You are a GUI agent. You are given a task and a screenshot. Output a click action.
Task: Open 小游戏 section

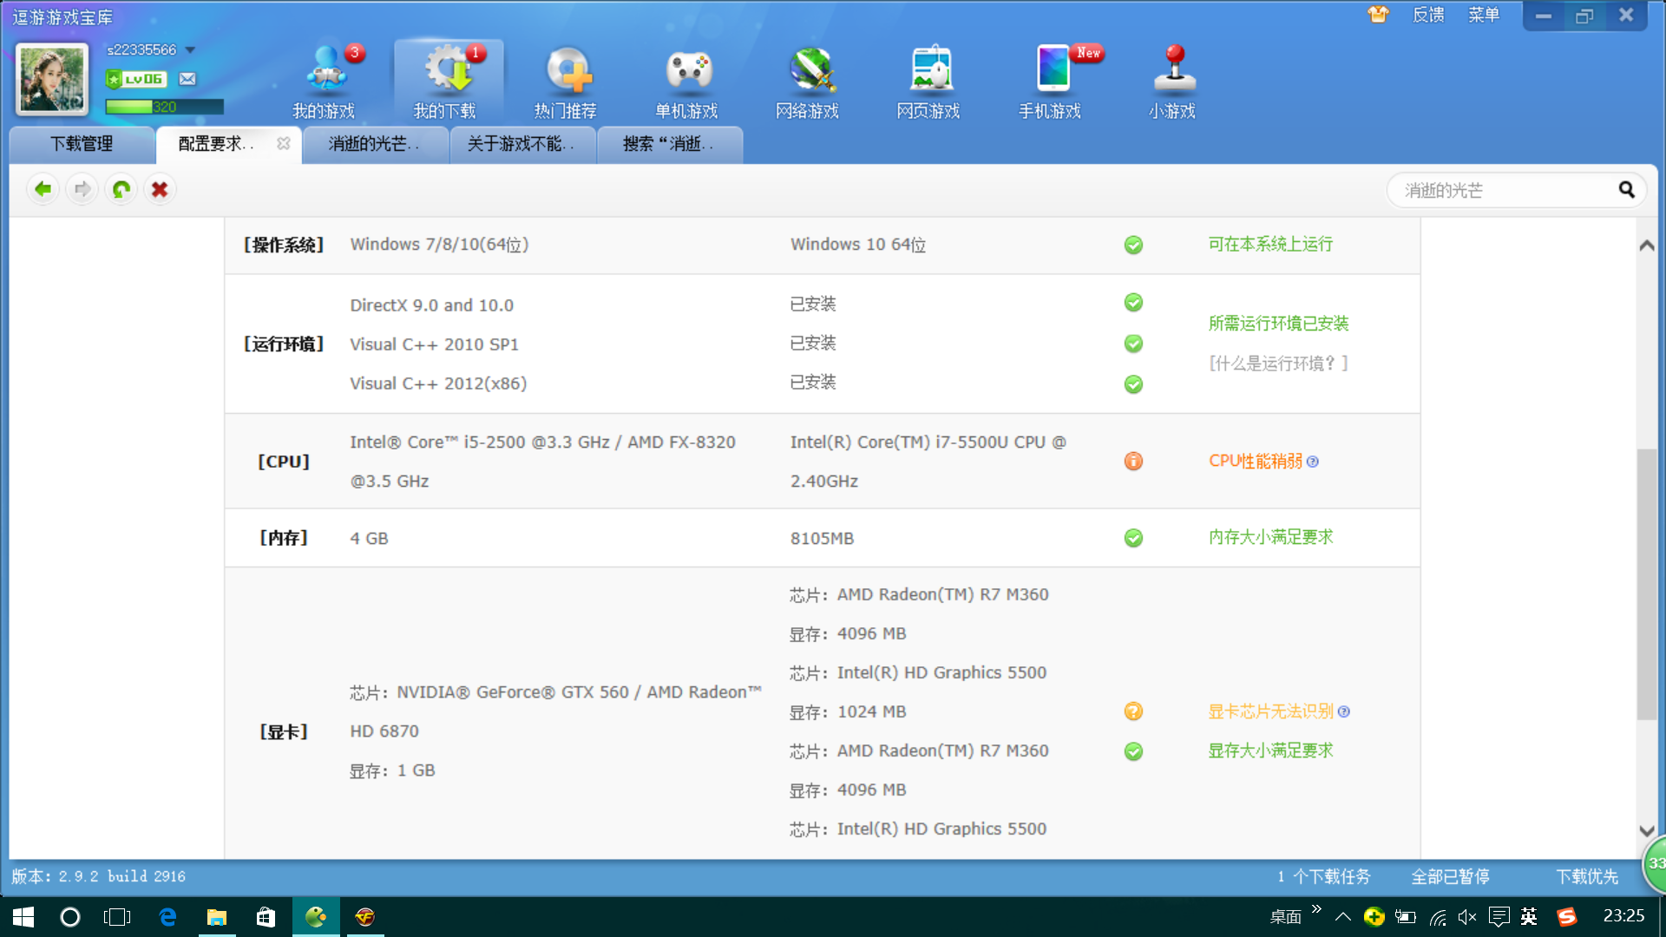pyautogui.click(x=1173, y=82)
